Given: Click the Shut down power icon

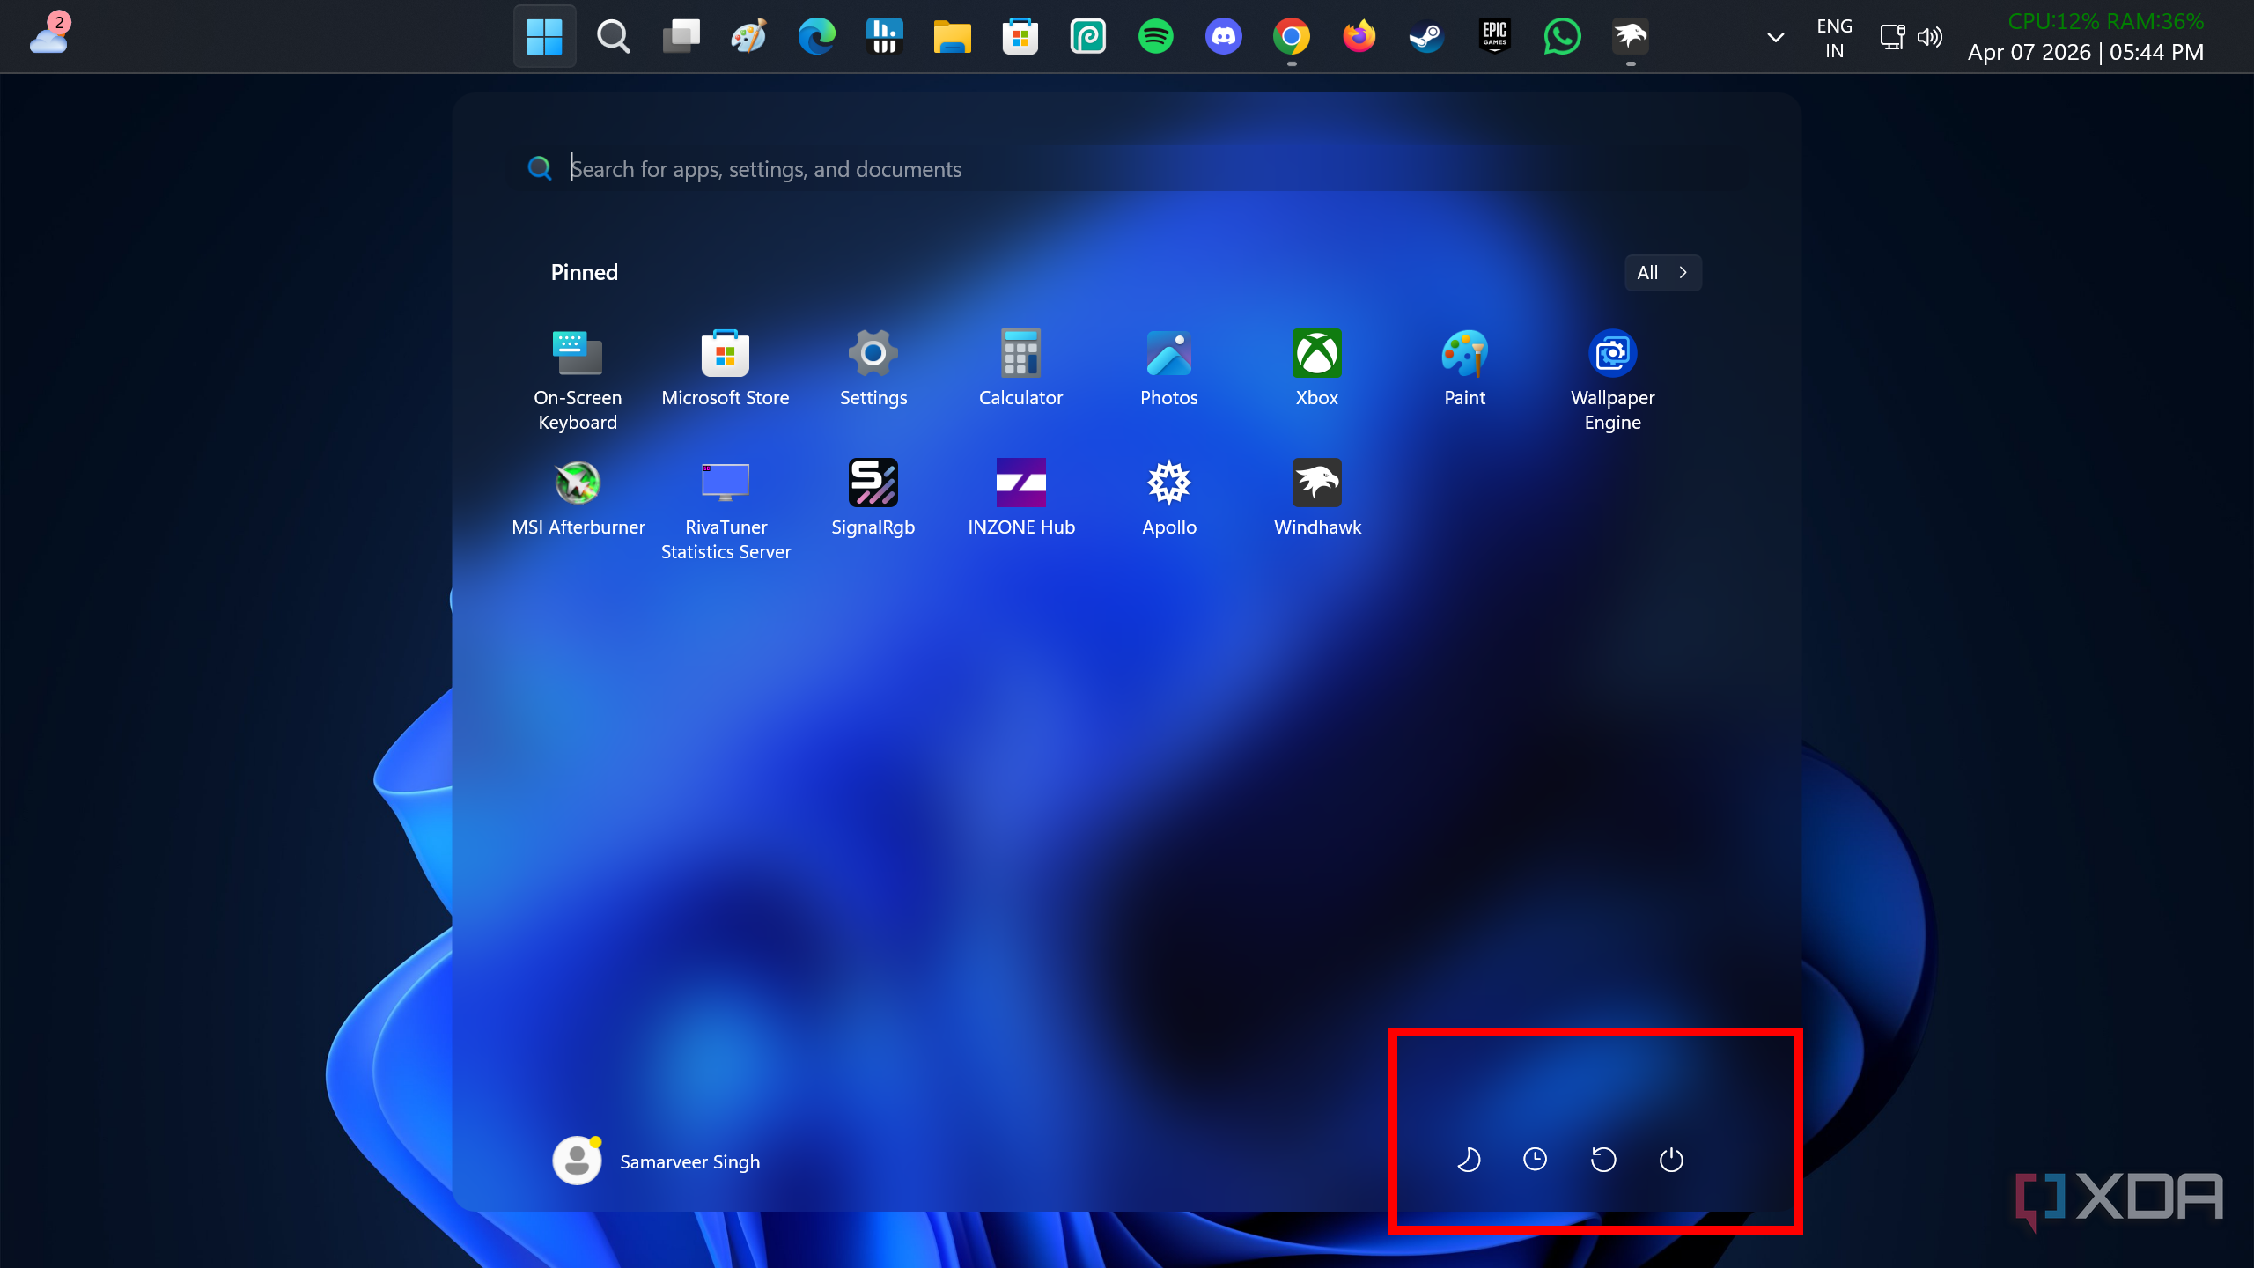Looking at the screenshot, I should click(1671, 1160).
